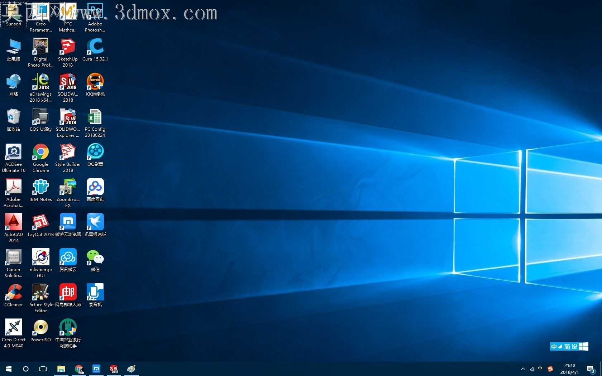The width and height of the screenshot is (602, 376).
Task: Select the 回收站 (Recycle Bin) icon
Action: pos(14,120)
